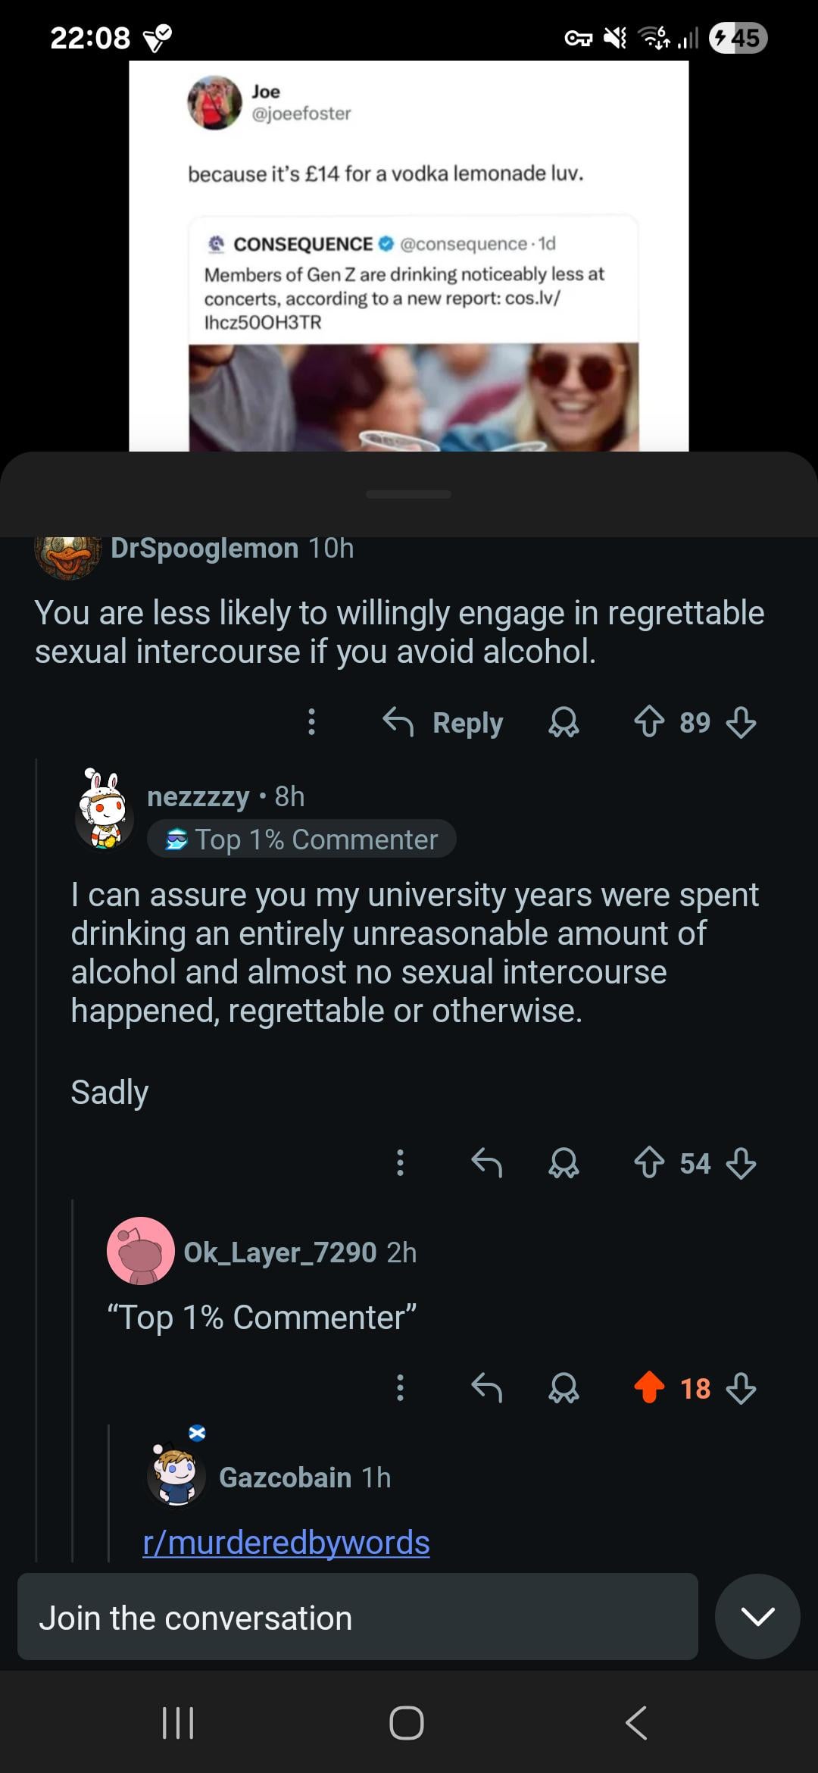
Task: Jump to next comment with chevron button
Action: point(757,1617)
